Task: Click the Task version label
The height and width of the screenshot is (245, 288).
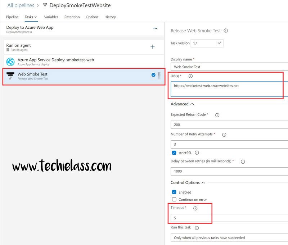Action: [x=180, y=43]
